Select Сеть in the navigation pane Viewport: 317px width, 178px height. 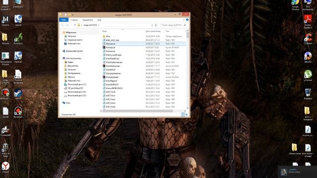(x=68, y=103)
